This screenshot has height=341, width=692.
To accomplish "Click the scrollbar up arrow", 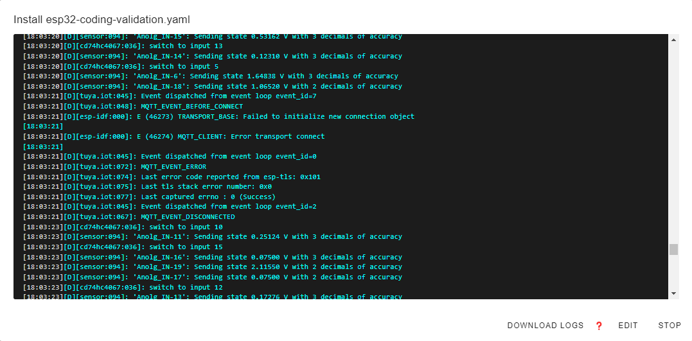I will (x=673, y=40).
